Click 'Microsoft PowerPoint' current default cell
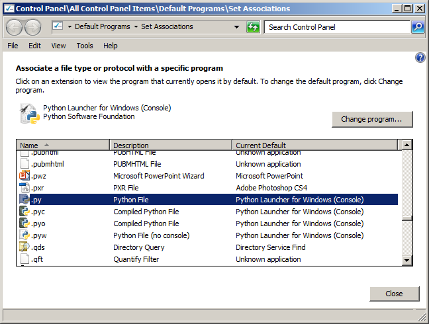This screenshot has width=429, height=324. [x=269, y=176]
